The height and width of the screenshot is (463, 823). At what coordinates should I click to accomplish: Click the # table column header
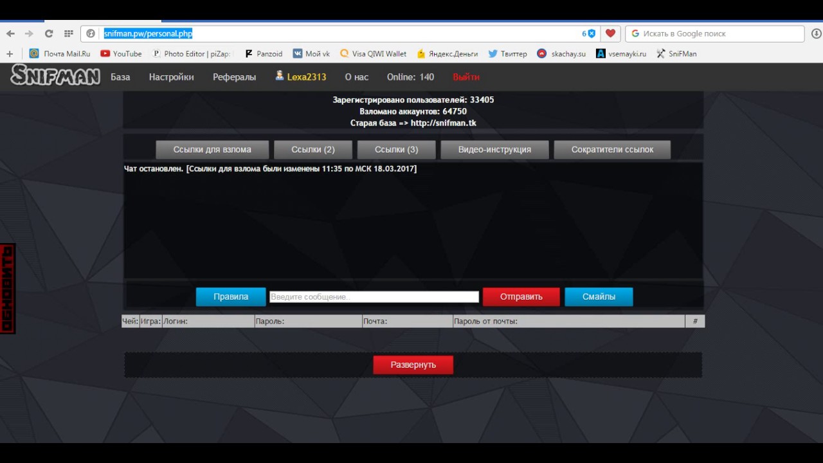[x=695, y=321]
